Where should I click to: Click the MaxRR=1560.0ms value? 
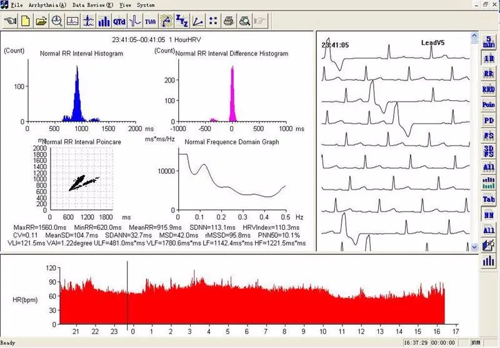click(40, 227)
